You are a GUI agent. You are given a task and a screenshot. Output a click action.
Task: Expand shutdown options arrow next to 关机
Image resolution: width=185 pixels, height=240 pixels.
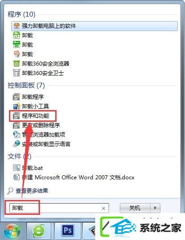[x=155, y=208]
